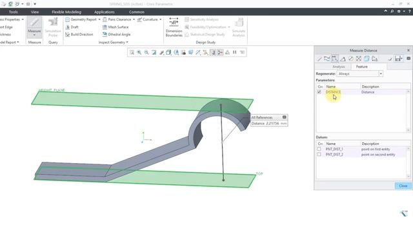413x232 pixels.
Task: Select the PNT_DIST_1 datum name
Action: coord(334,149)
